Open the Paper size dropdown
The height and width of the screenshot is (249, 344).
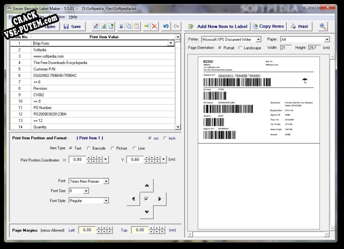click(327, 39)
